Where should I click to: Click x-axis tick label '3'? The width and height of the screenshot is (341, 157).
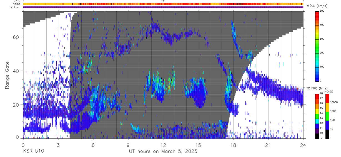point(58,145)
